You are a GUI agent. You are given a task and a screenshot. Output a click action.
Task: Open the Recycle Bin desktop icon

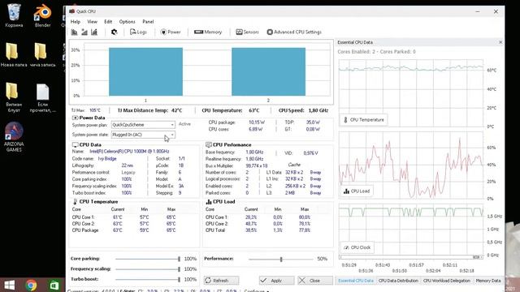coord(14,15)
